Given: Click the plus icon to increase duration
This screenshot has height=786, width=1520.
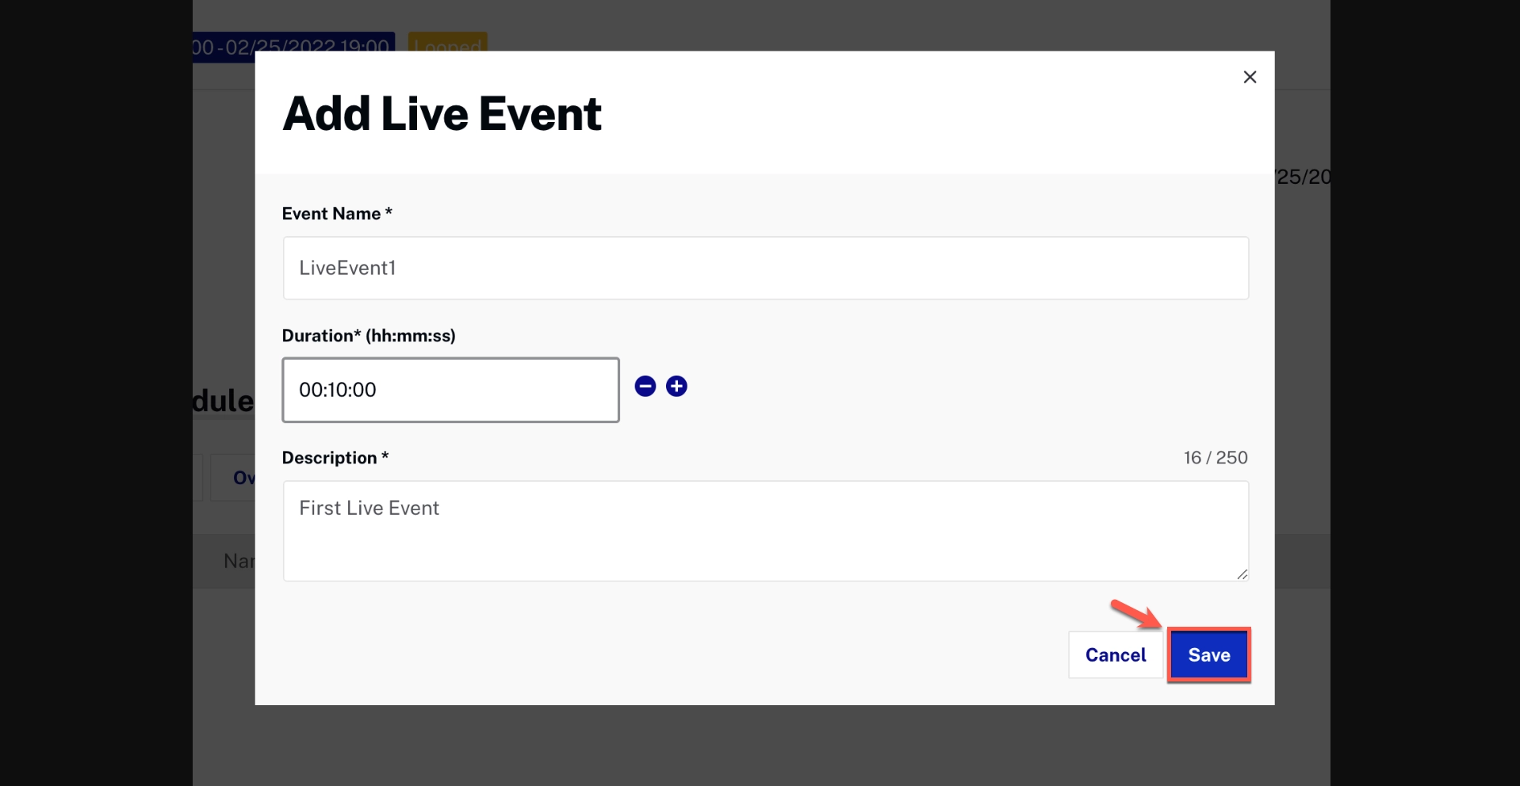Looking at the screenshot, I should (x=676, y=387).
